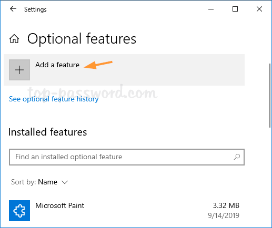Screen dimensions: 272x228
Task: Open Settings home via house icon
Action: point(14,39)
